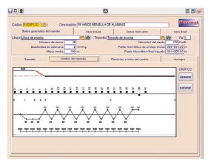The height and width of the screenshot is (162, 209).
Task: Open the Trazado sub-tab
Action: pos(30,59)
